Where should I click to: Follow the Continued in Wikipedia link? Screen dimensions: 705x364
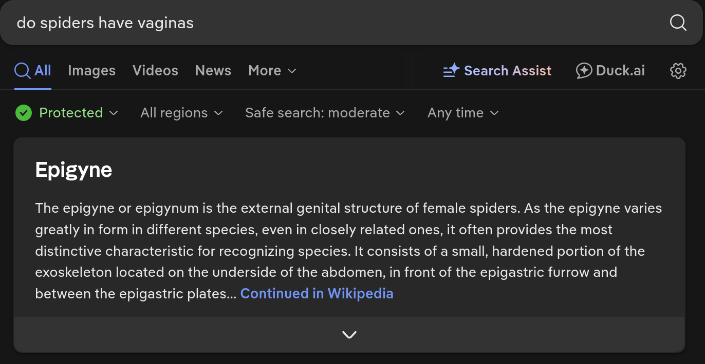click(x=317, y=293)
